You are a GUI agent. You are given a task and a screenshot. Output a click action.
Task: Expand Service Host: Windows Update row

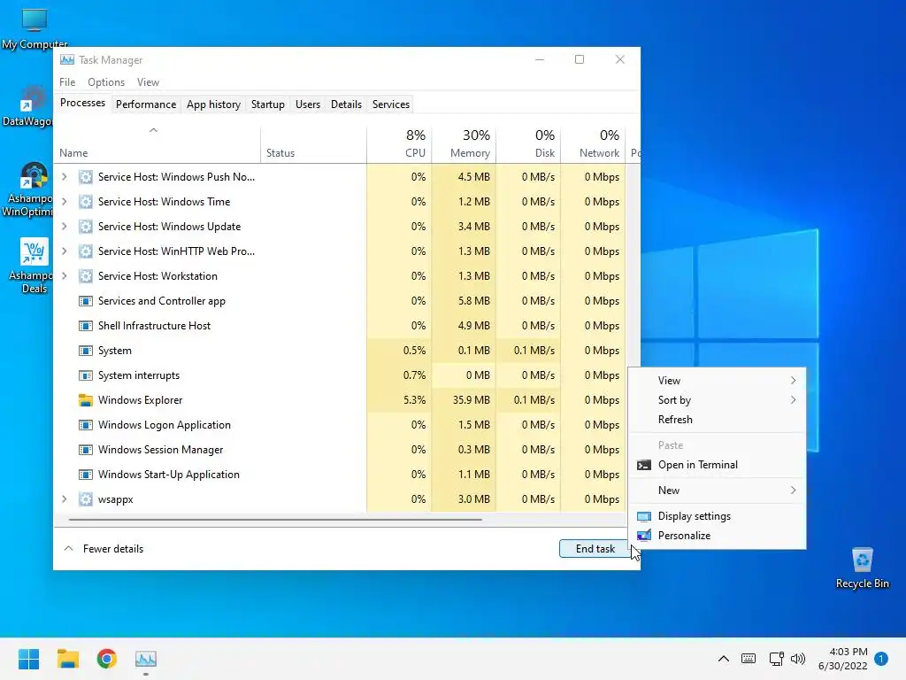click(65, 227)
